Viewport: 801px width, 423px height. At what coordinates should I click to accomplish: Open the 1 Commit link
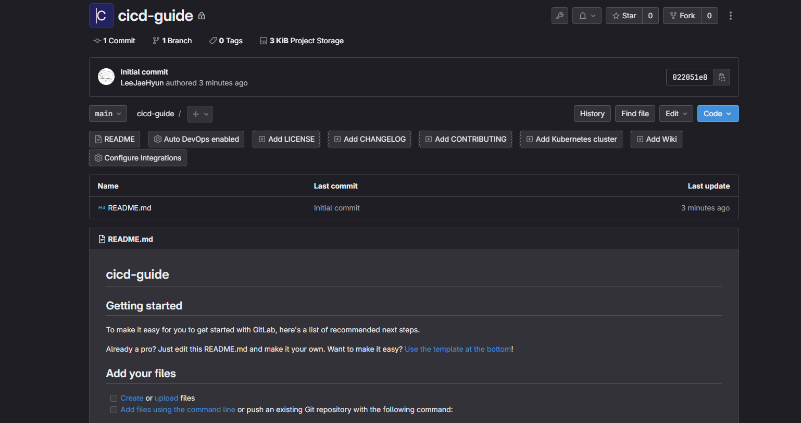[x=114, y=41]
